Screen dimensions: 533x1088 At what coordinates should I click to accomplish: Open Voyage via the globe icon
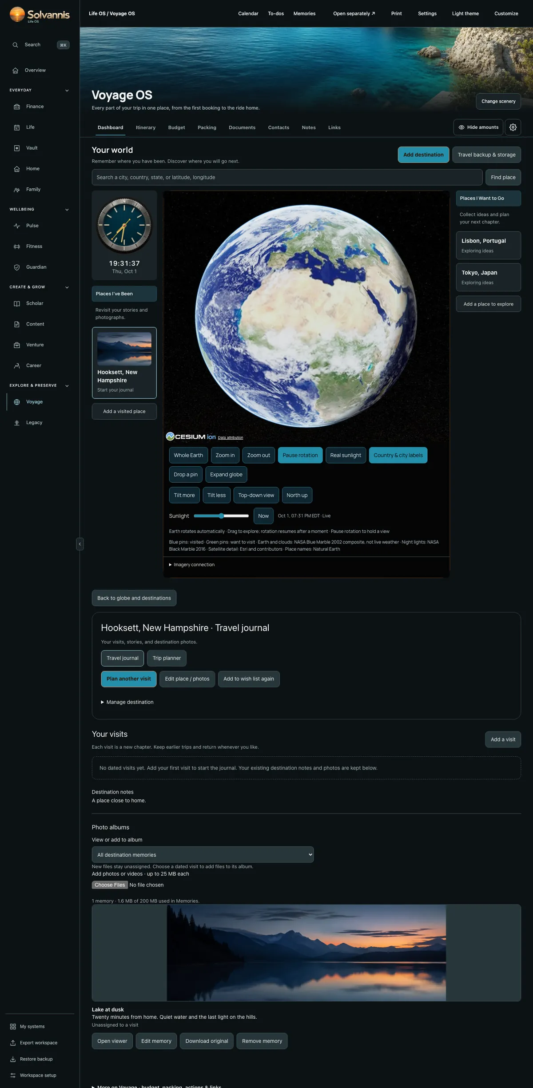tap(17, 402)
